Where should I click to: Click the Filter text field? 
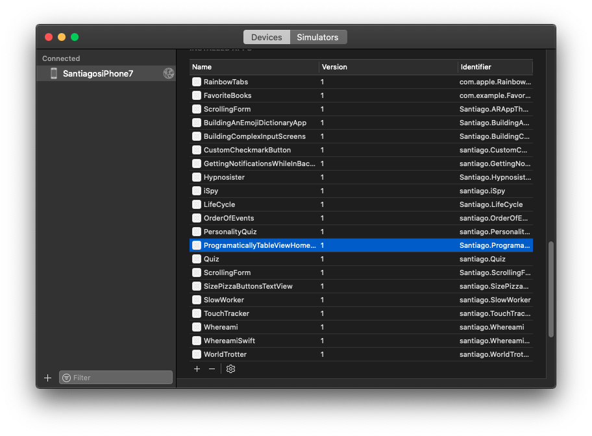click(x=116, y=378)
